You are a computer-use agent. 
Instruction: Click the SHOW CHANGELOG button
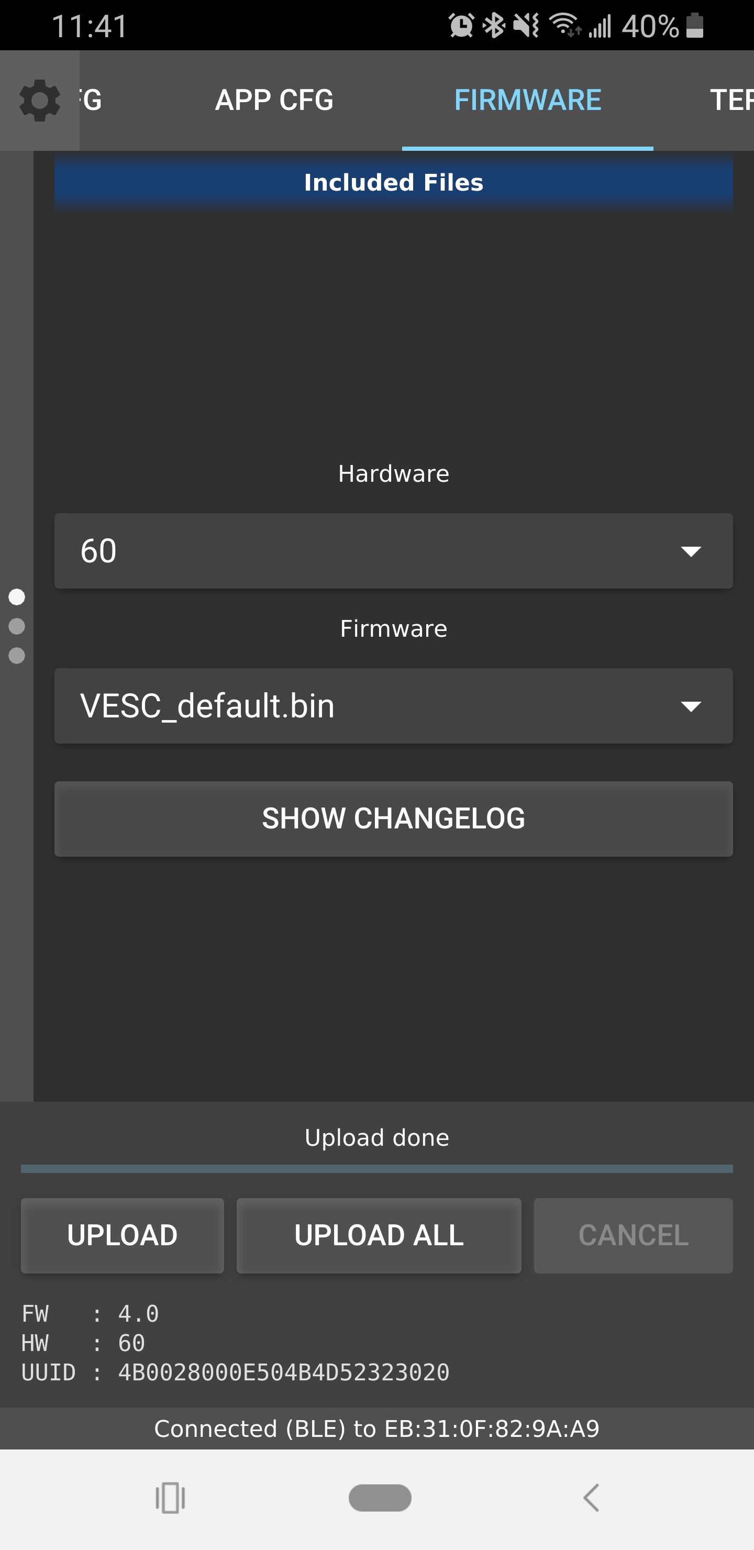point(394,819)
